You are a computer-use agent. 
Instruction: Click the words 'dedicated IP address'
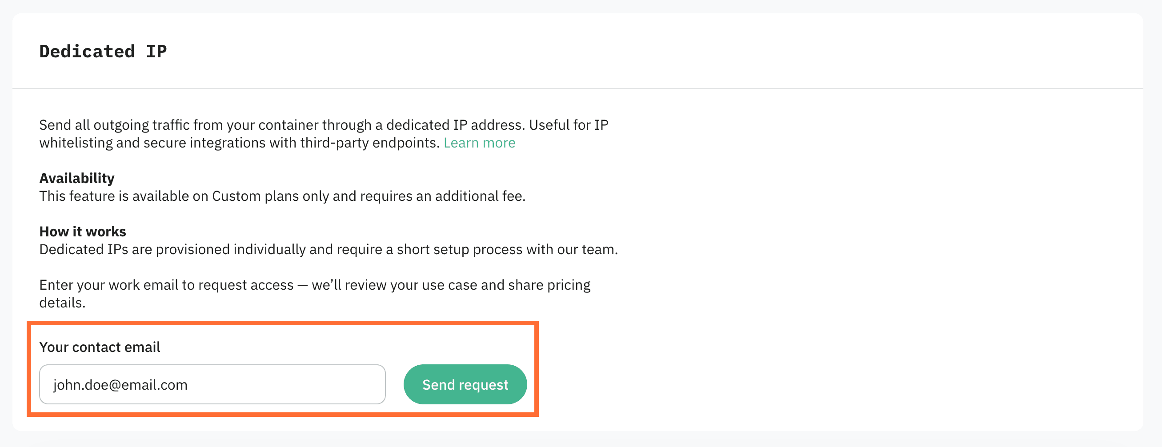coord(456,125)
